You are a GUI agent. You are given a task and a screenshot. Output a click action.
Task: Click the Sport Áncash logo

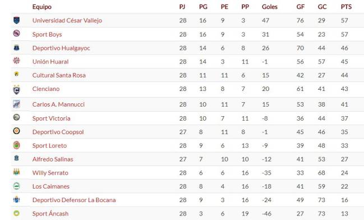tap(16, 213)
